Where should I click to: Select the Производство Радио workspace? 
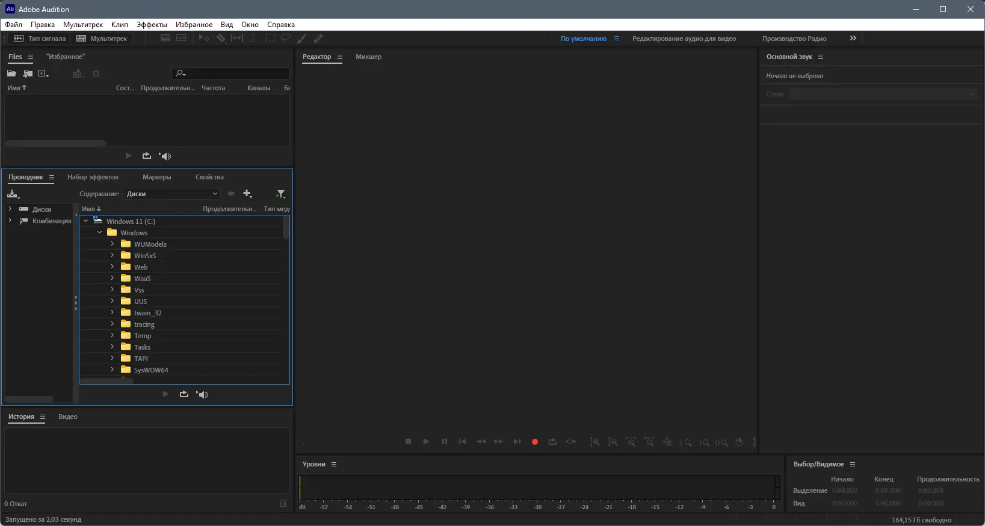[x=794, y=39]
